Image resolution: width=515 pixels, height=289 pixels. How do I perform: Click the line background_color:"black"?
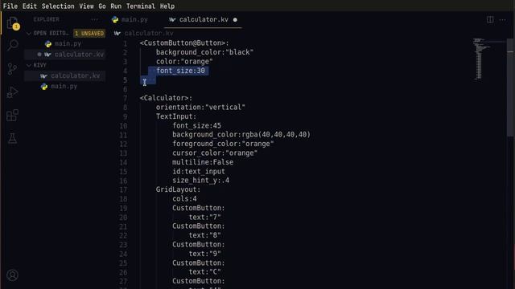(x=204, y=52)
